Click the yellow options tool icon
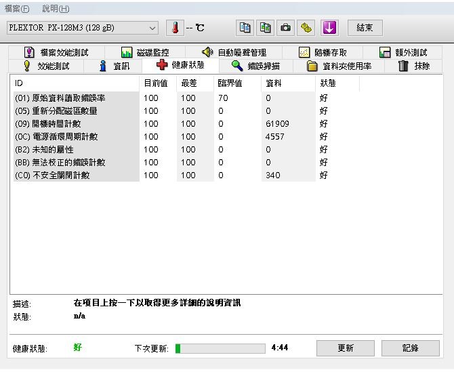454x372 pixels. pyautogui.click(x=306, y=28)
